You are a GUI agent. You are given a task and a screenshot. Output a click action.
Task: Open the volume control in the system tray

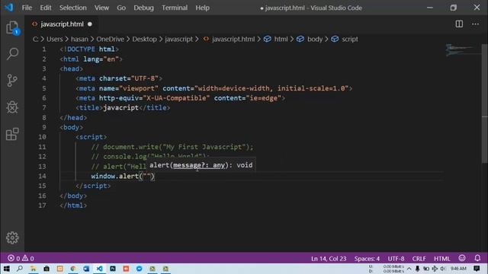(442, 269)
